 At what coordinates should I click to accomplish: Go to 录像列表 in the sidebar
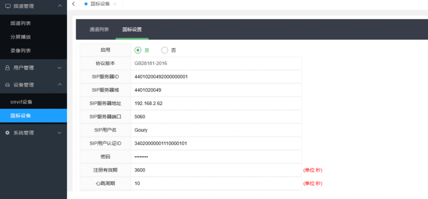point(20,50)
